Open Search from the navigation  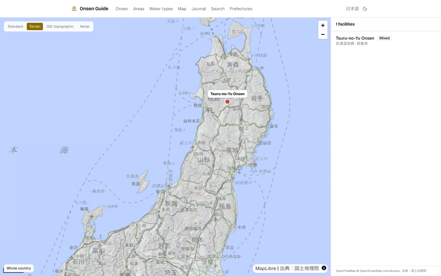[218, 9]
